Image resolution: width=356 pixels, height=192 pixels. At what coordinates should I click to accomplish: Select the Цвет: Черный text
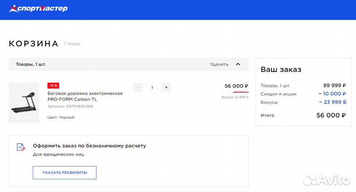click(x=61, y=117)
